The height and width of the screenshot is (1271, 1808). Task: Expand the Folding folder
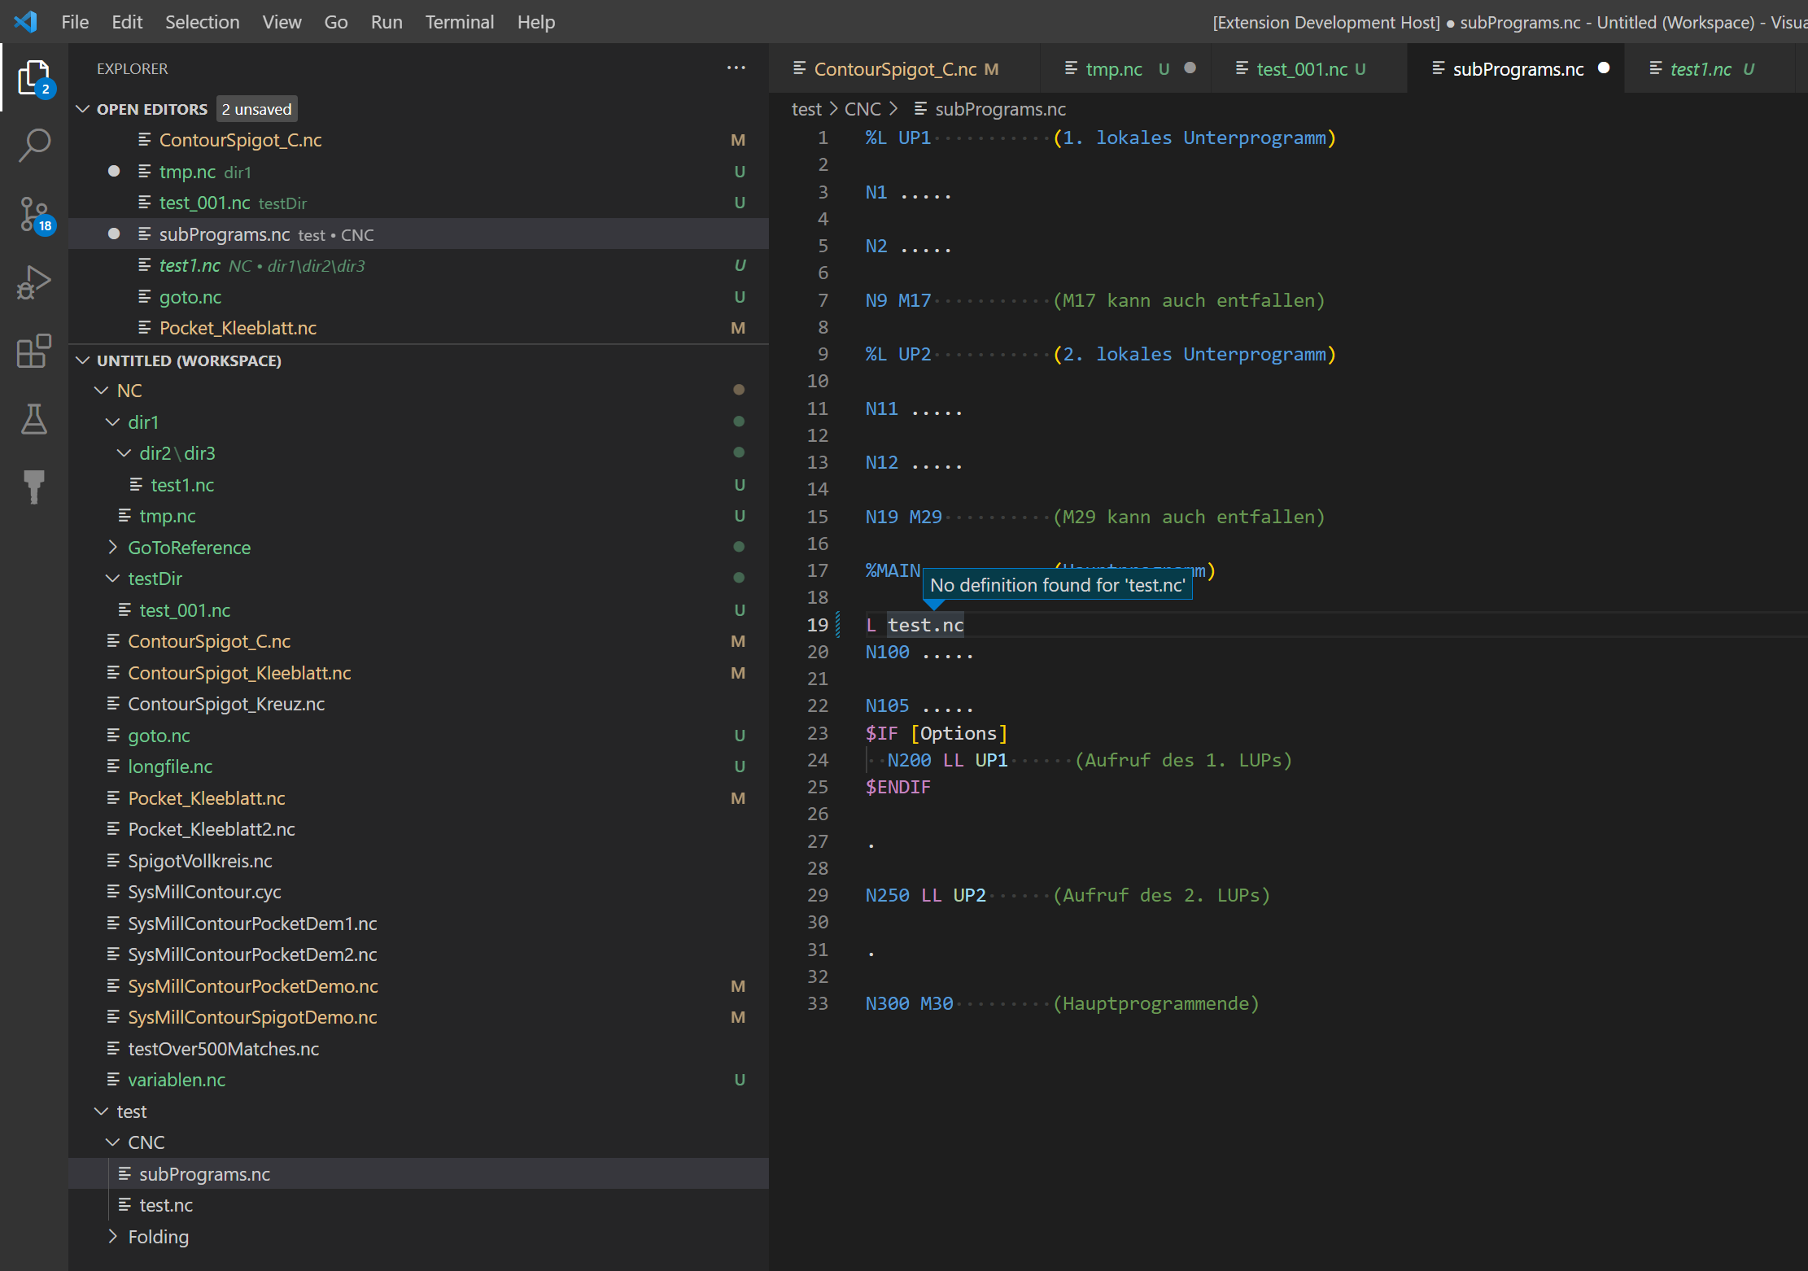(113, 1237)
